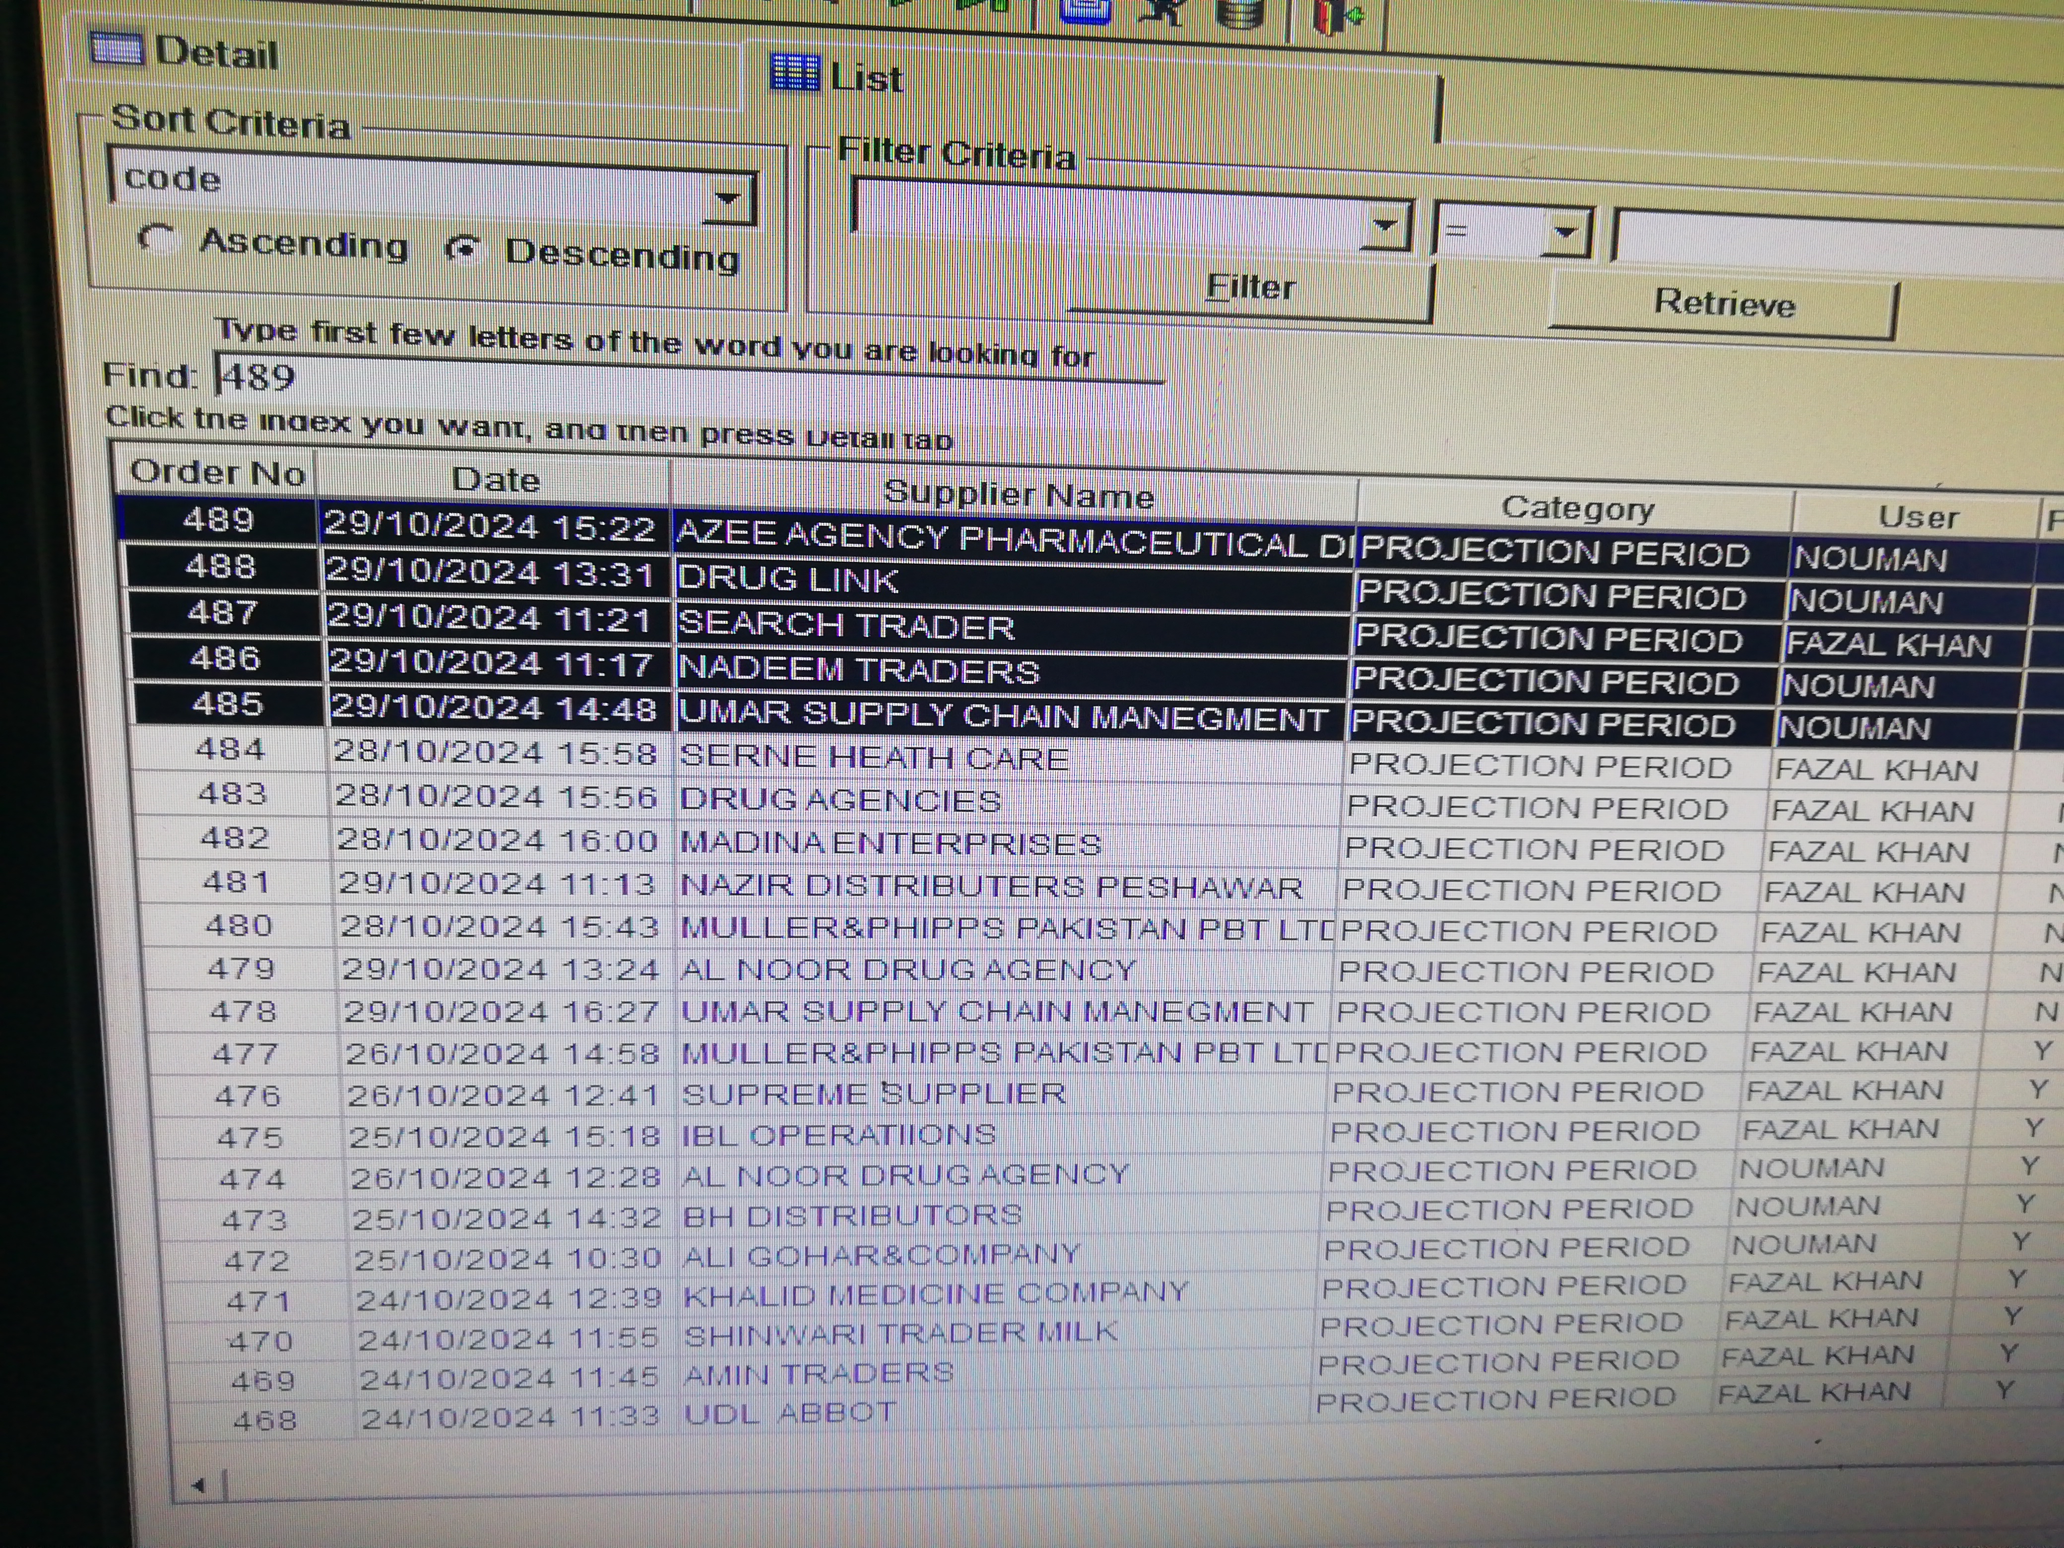Screen dimensions: 2064x1548
Task: Click the left arrow of horizontal scrollbar
Action: pos(198,1484)
